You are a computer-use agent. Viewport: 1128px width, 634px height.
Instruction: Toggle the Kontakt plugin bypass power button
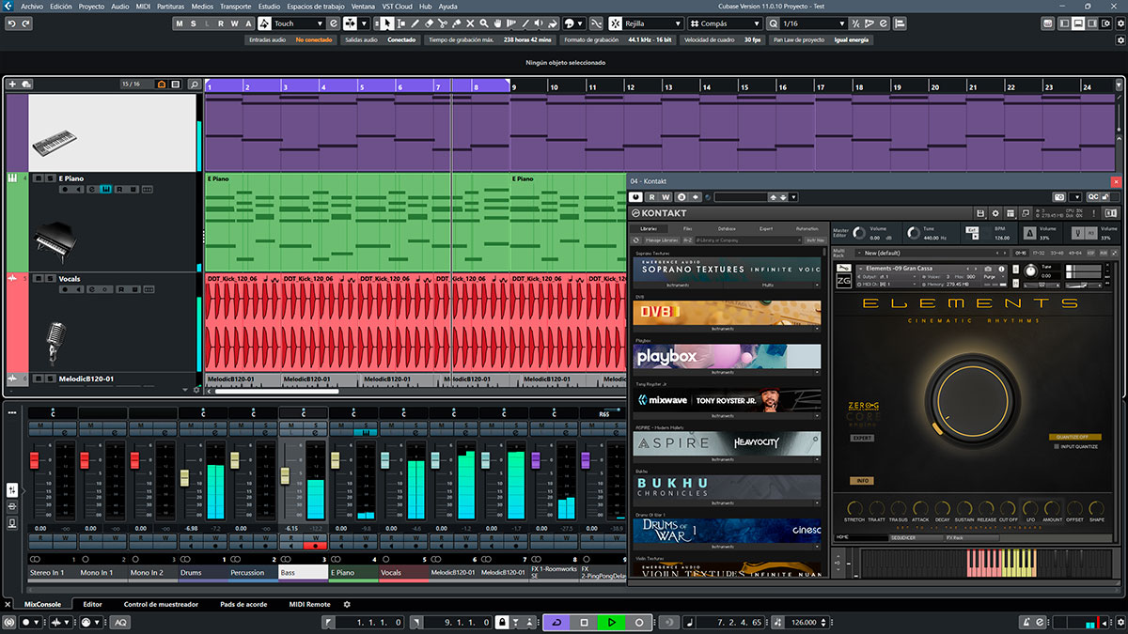tap(635, 196)
